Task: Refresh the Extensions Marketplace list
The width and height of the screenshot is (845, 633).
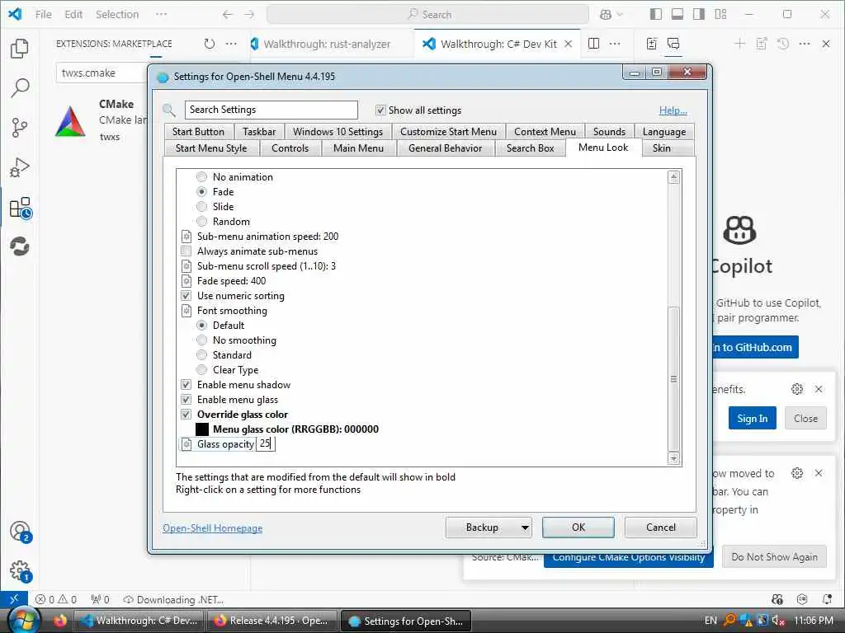Action: point(210,44)
